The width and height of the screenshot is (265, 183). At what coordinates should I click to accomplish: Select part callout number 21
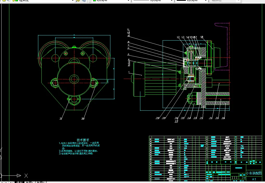[x=211, y=118]
